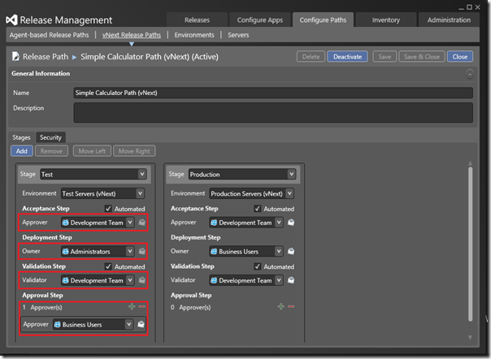Viewport: 491px width, 359px height.
Task: Open Production Servers (vNext) environment dropdown
Action: click(289, 193)
